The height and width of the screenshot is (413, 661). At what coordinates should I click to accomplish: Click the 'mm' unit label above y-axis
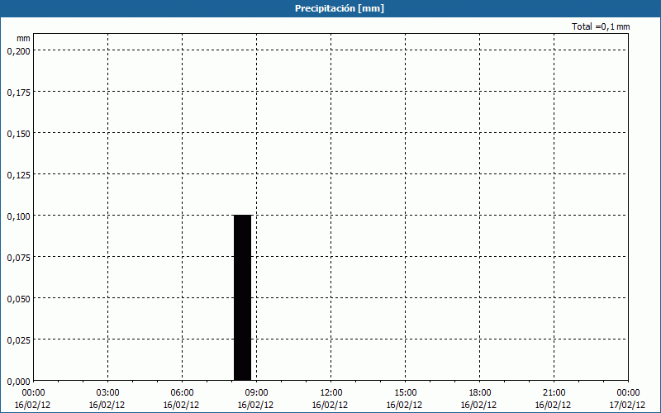[24, 38]
